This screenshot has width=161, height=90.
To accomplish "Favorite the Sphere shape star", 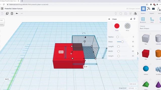I will tap(150, 64).
